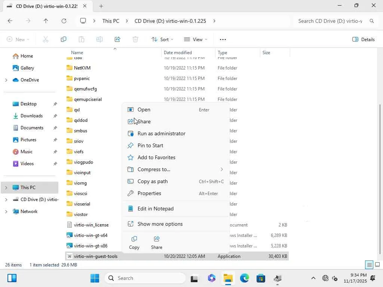Click the search magnifier icon

pyautogui.click(x=372, y=21)
